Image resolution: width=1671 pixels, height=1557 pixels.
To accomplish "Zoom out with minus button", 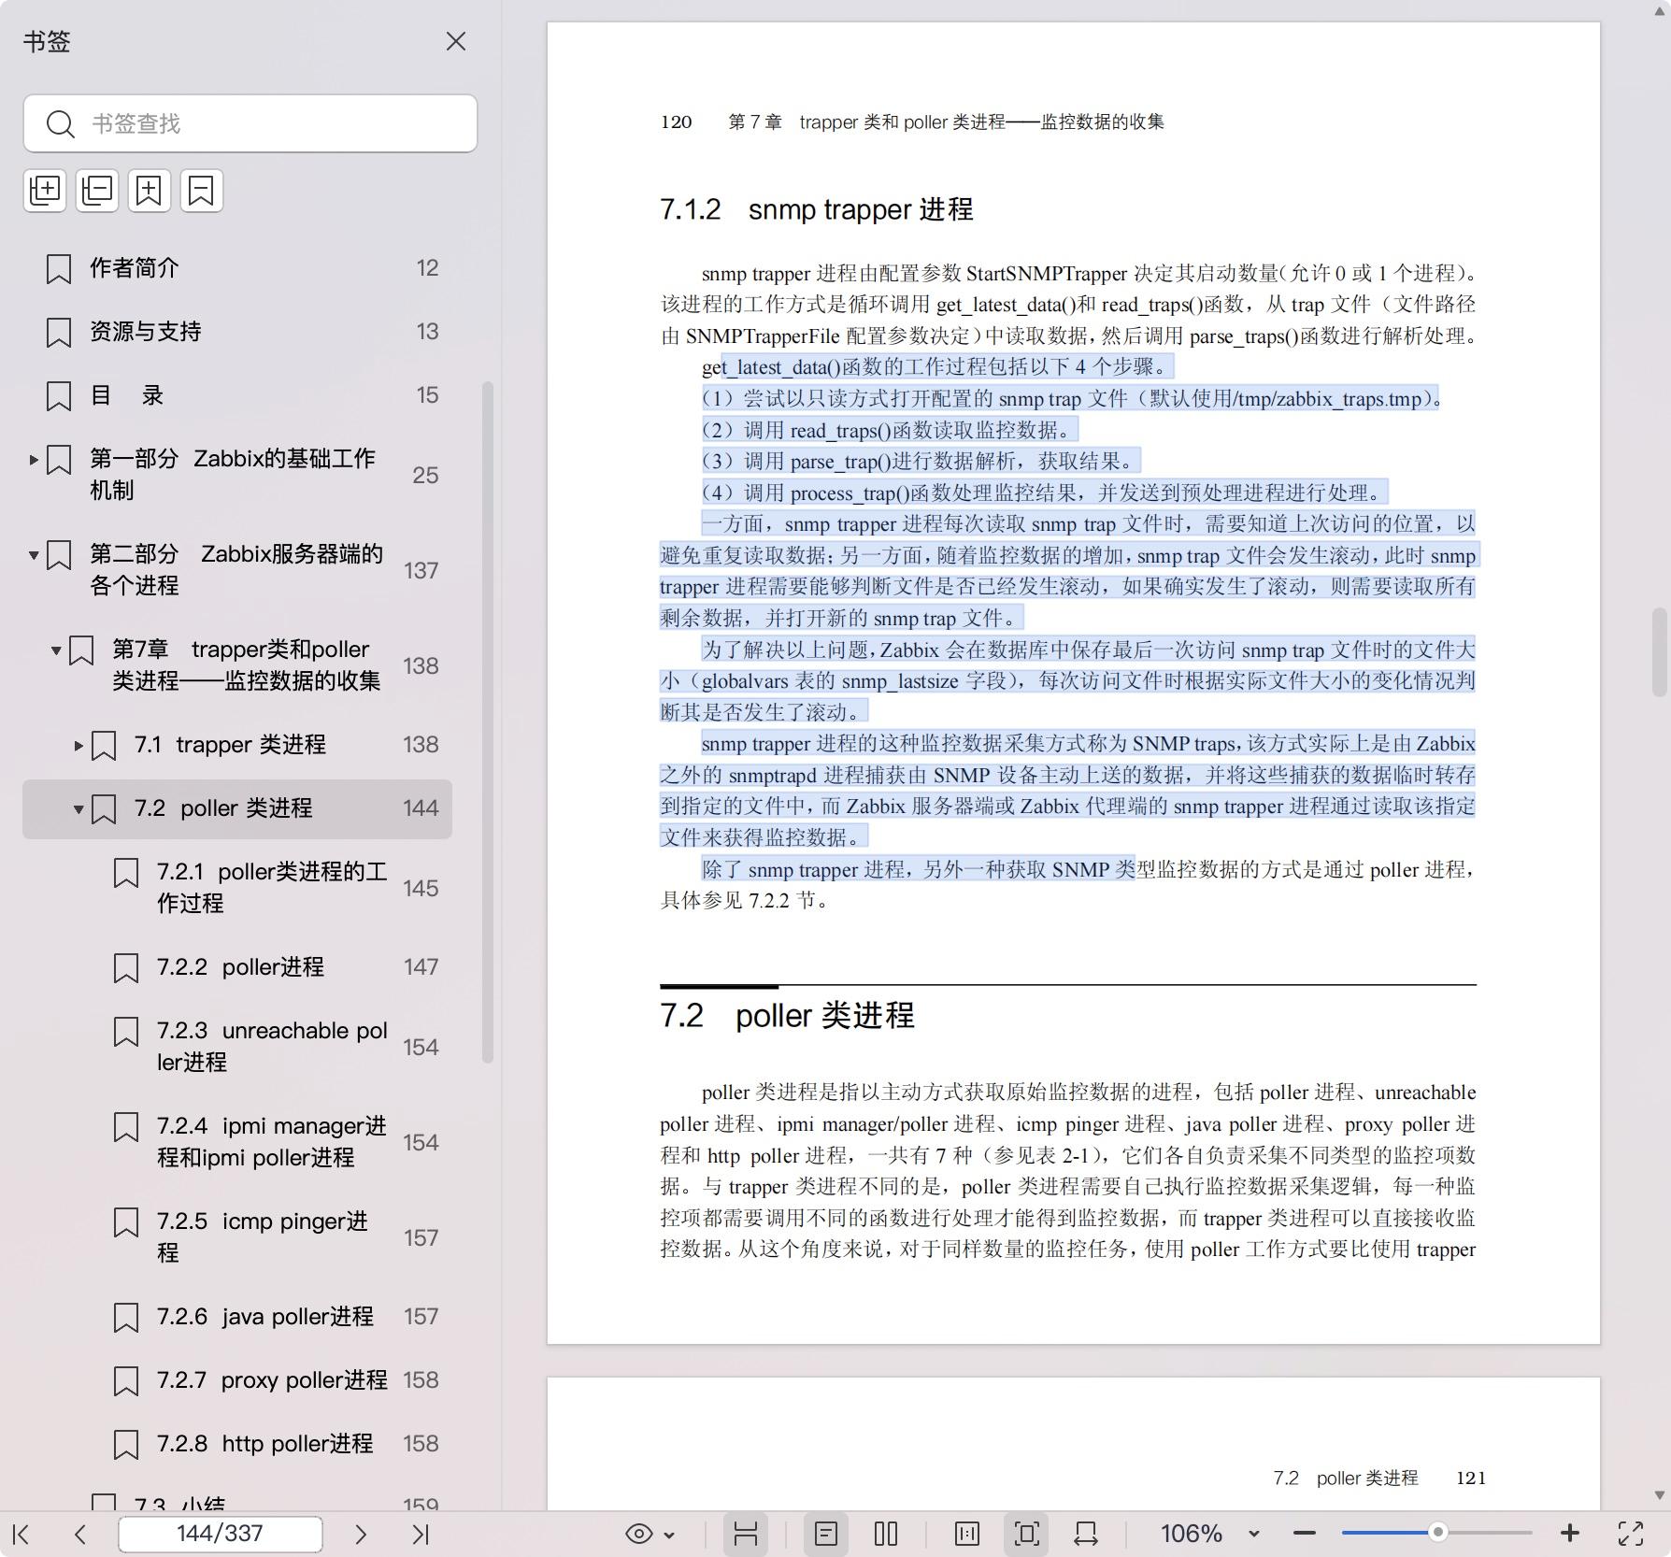I will pyautogui.click(x=1305, y=1534).
